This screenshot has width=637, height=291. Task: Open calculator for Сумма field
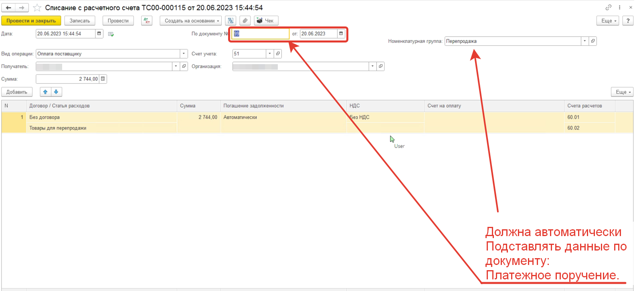coord(103,79)
